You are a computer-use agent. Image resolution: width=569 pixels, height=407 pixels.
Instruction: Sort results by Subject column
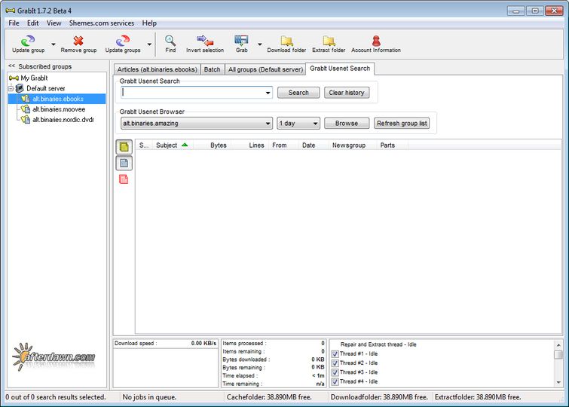coord(173,145)
